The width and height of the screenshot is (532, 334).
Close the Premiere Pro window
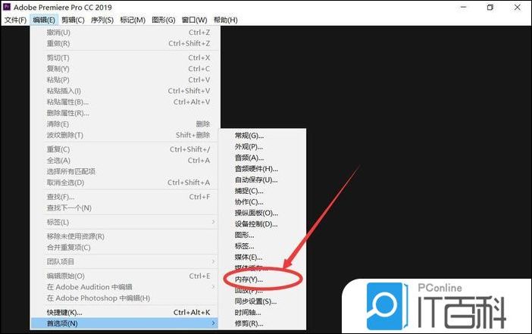(517, 7)
